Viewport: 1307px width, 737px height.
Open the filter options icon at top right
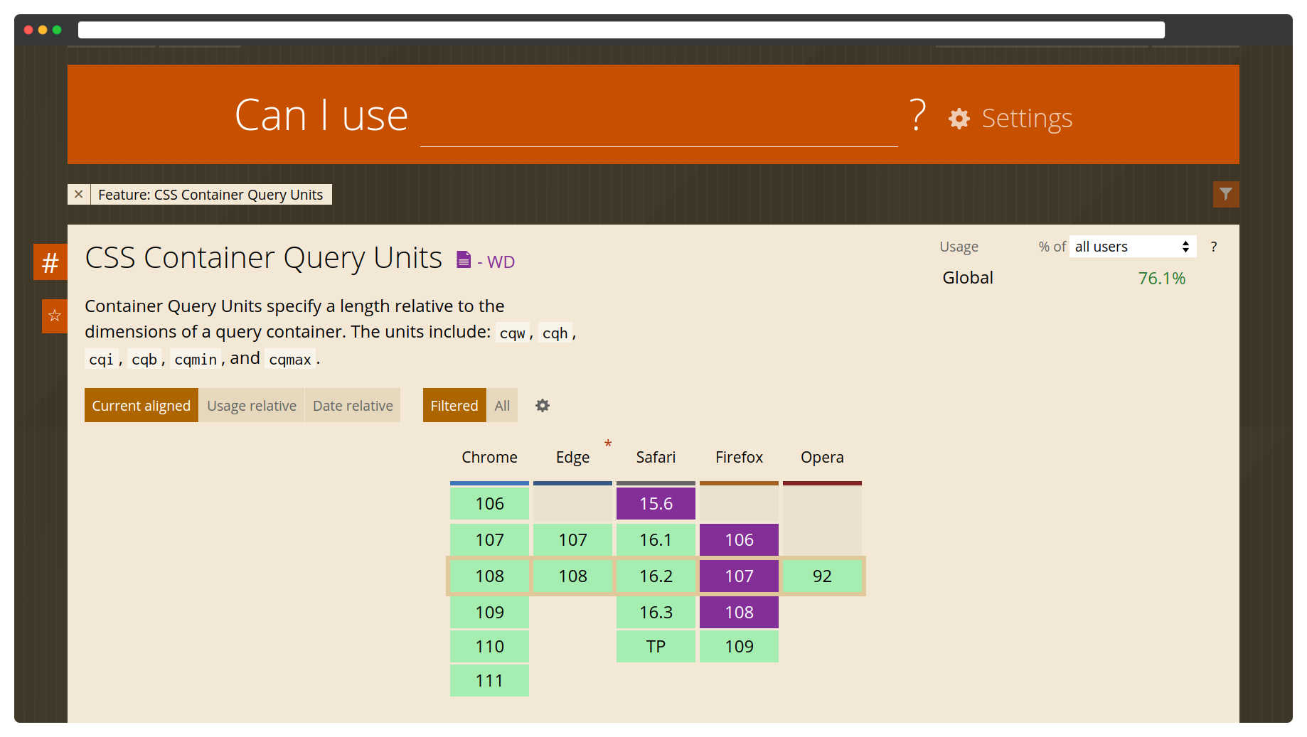coord(1225,194)
